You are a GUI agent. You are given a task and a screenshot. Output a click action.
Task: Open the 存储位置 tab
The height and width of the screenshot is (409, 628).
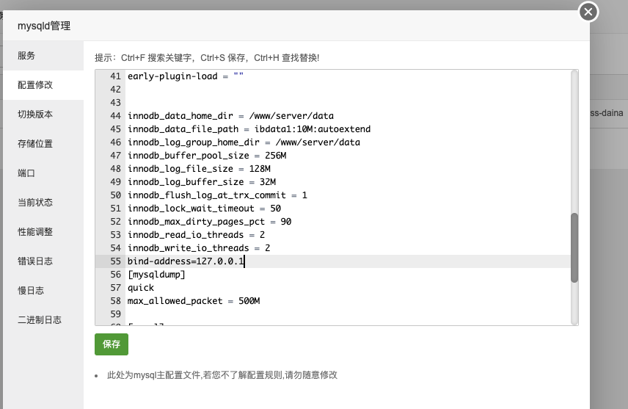[43, 143]
